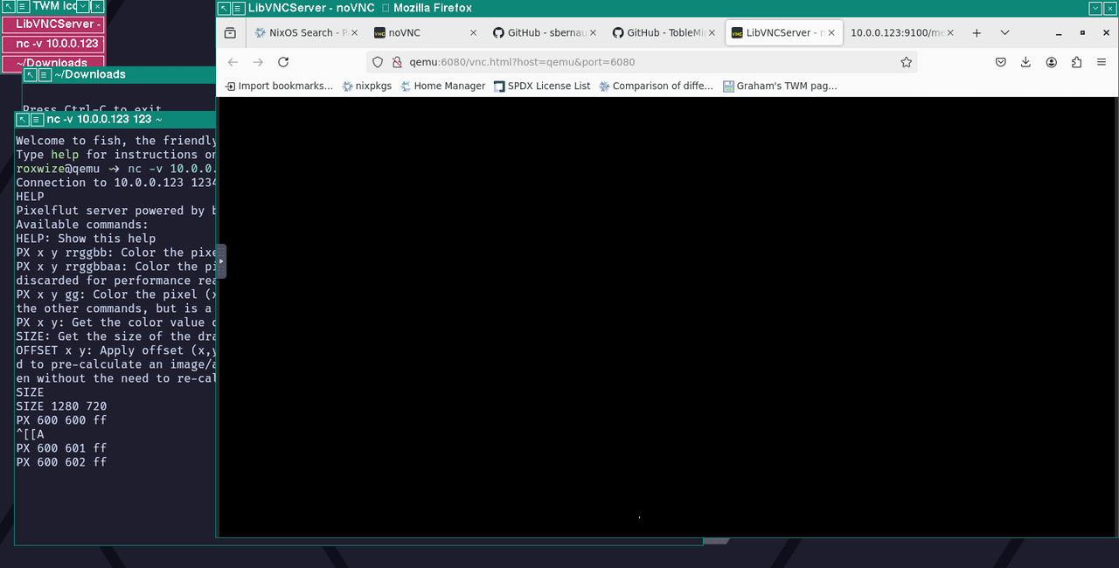Screen dimensions: 1119x568
Task: Expand the noVNC control bar side handle
Action: coord(221,261)
